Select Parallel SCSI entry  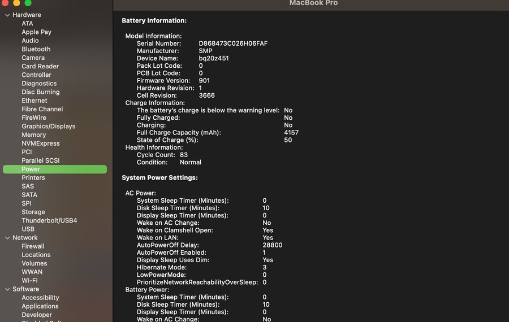point(41,160)
